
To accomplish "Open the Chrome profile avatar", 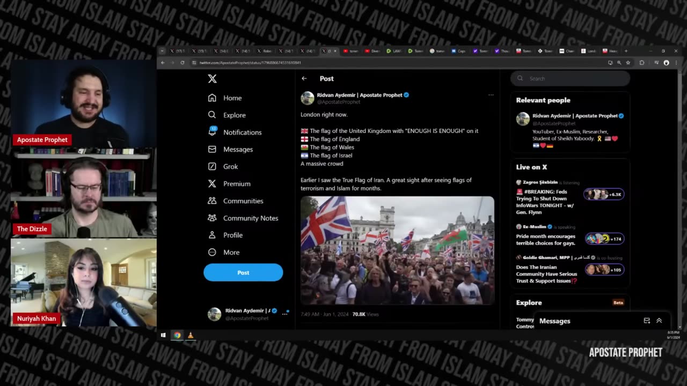I will [666, 63].
